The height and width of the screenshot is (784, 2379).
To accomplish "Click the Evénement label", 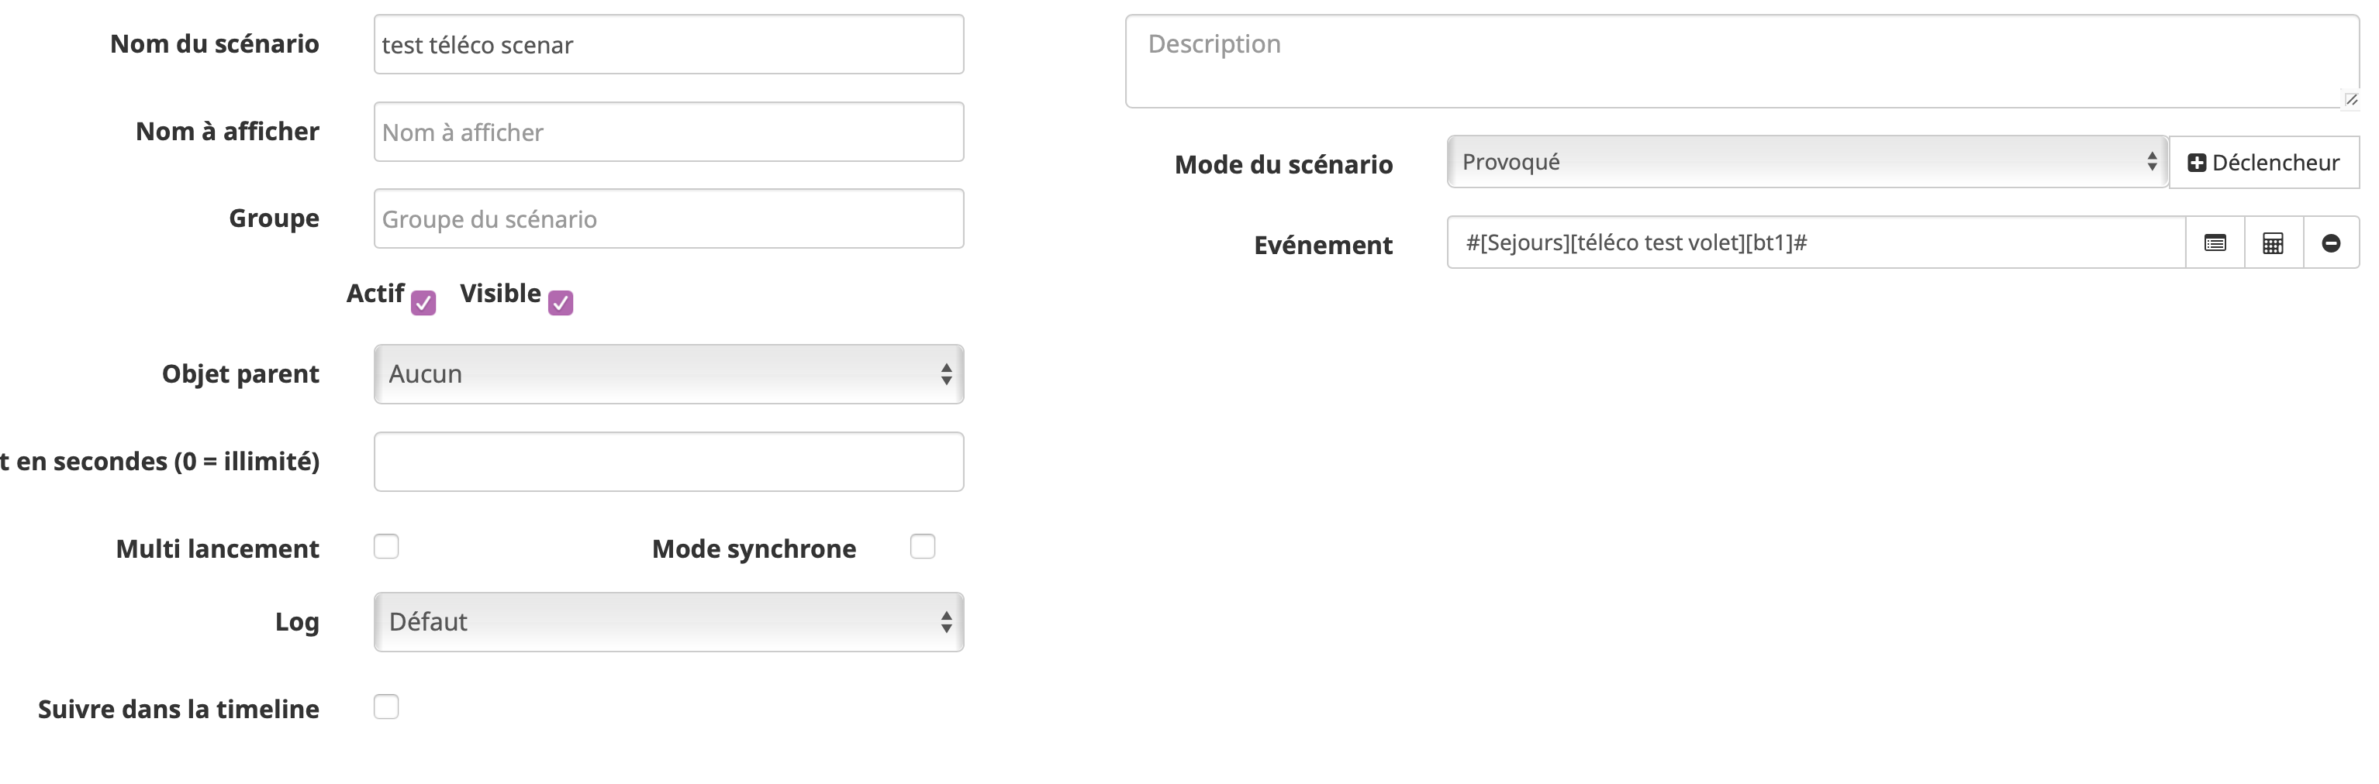I will coord(1323,245).
